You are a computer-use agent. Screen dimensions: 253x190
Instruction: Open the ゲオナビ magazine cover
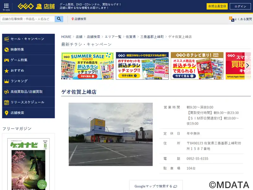pyautogui.click(x=28, y=164)
